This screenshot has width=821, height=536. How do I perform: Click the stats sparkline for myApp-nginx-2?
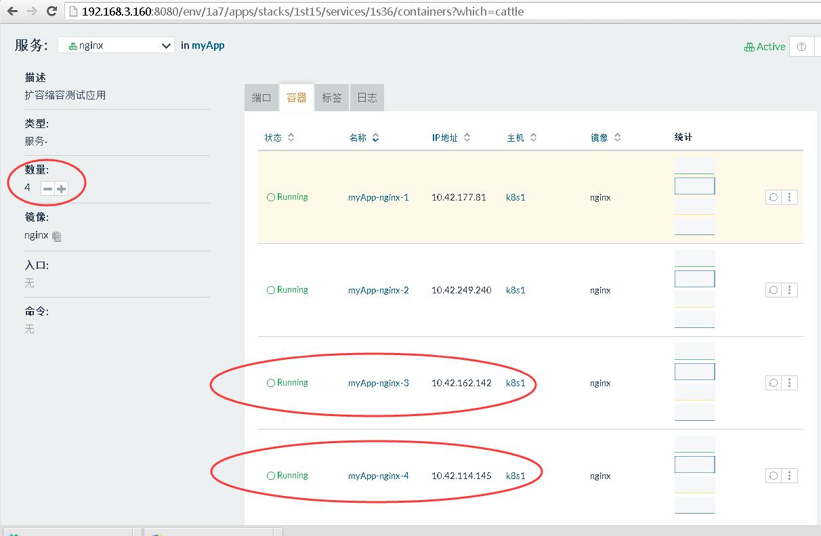point(694,290)
